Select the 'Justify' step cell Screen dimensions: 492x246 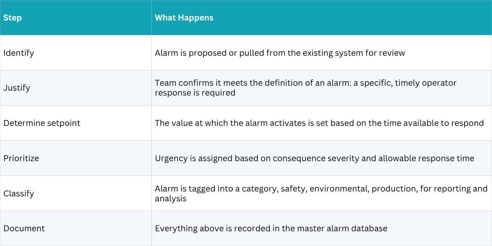click(76, 88)
